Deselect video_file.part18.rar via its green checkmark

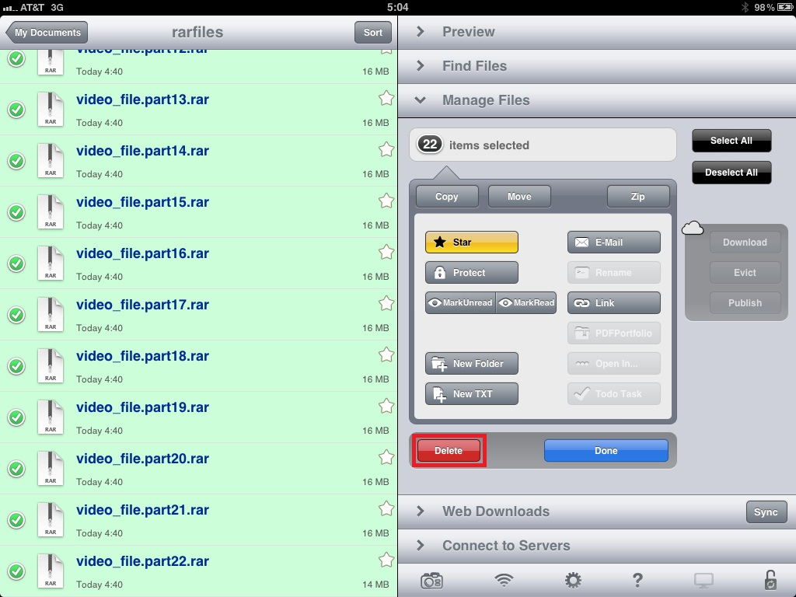16,366
